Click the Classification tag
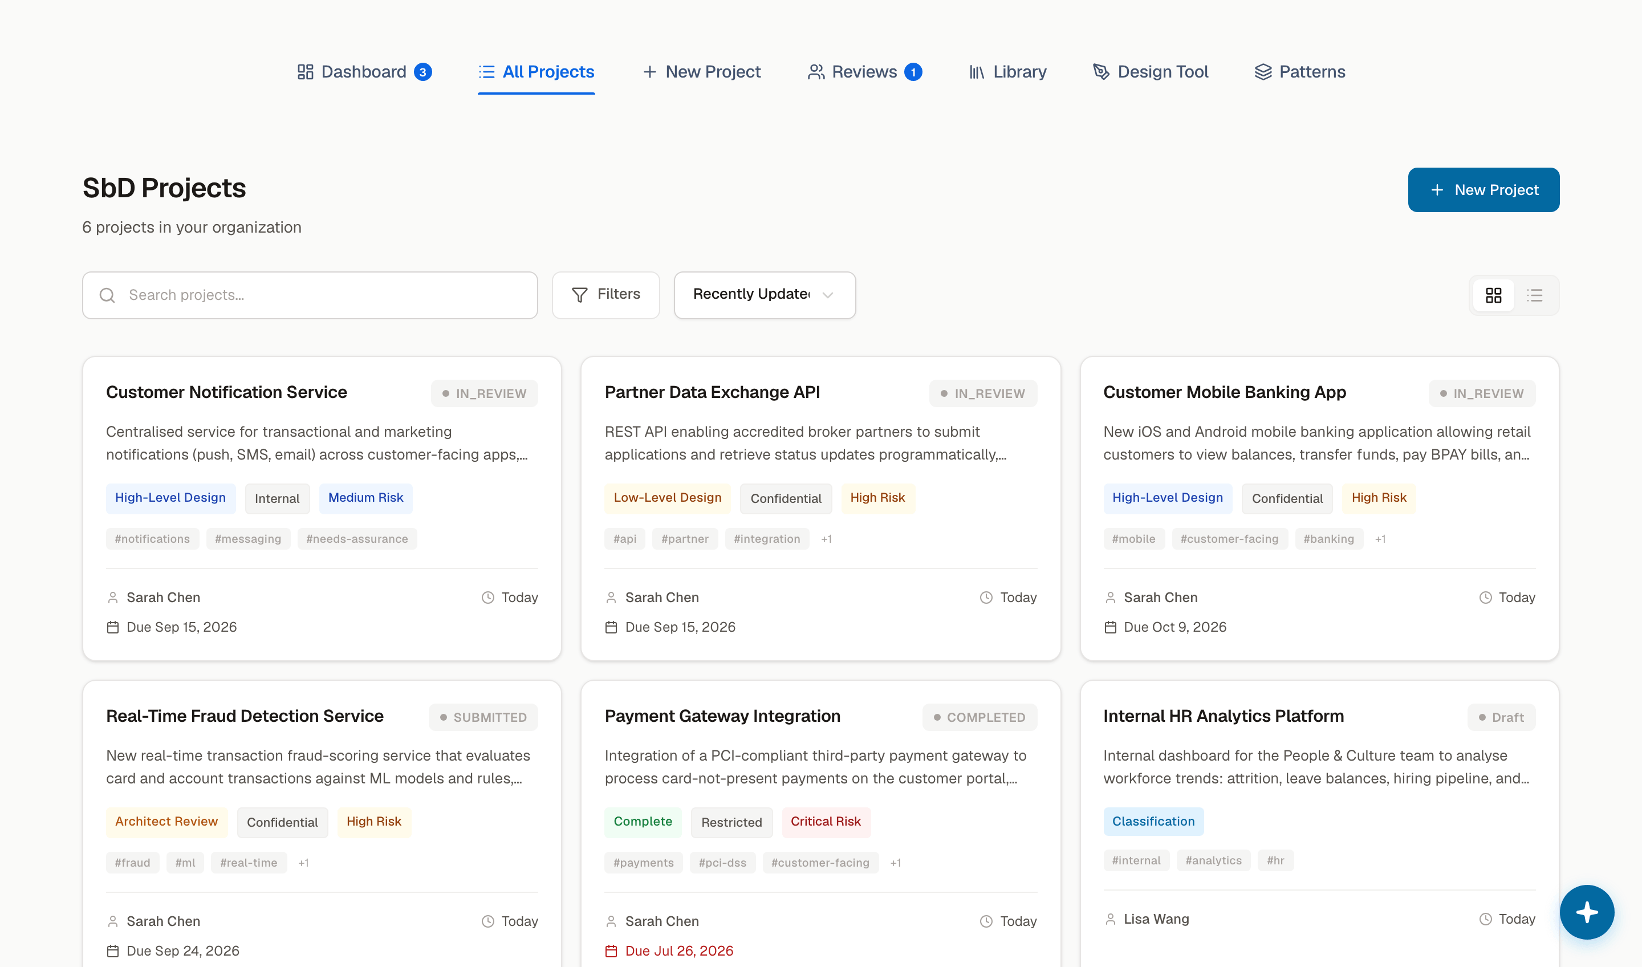 point(1153,822)
